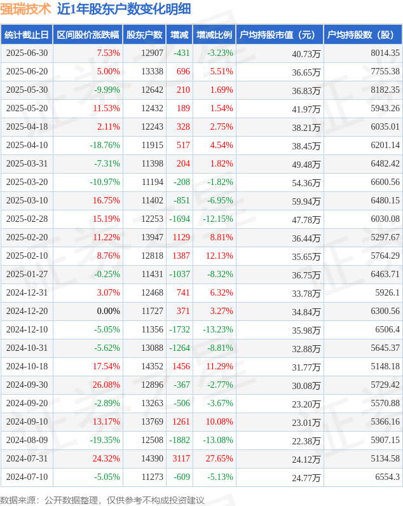
Task: Click the -1882 decrease cell
Action: (x=180, y=440)
